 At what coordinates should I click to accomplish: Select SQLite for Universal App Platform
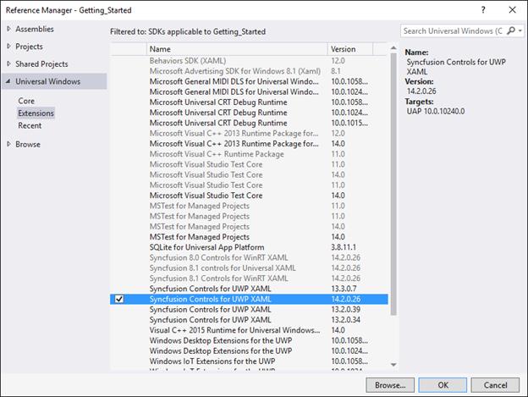[249, 247]
